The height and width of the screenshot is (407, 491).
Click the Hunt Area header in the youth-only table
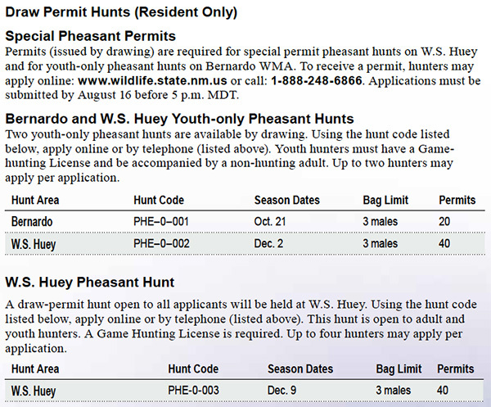[x=35, y=200]
